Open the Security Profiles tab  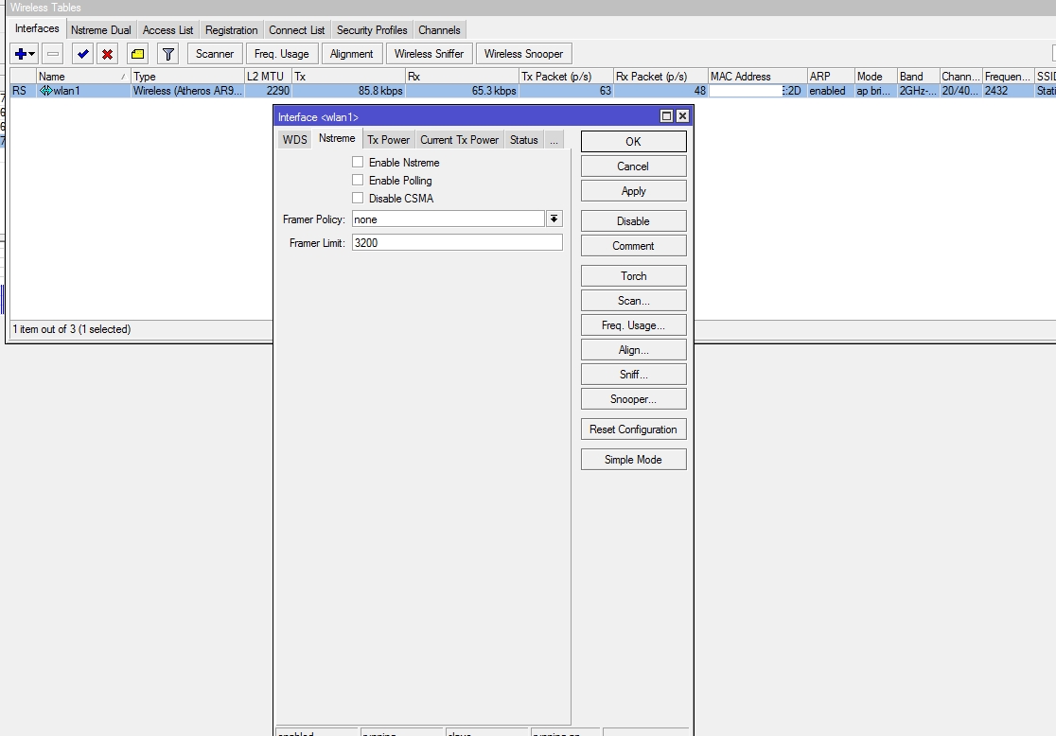point(372,30)
